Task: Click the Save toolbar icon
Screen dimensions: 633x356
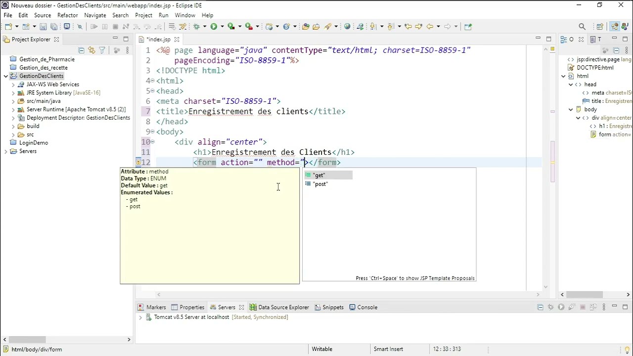Action: coord(43,26)
